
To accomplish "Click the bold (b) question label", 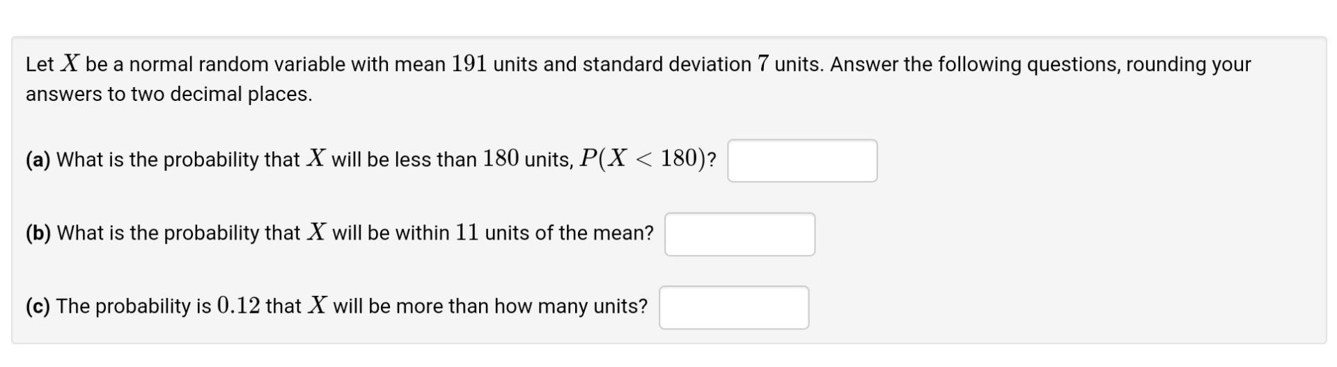I will pyautogui.click(x=38, y=233).
